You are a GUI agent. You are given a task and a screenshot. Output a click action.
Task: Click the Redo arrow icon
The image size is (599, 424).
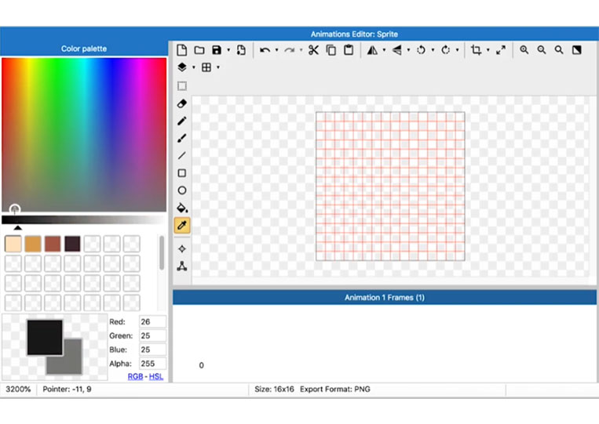click(289, 50)
